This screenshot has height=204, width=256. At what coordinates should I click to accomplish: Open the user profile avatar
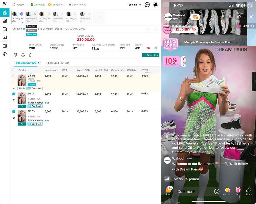point(156,5)
